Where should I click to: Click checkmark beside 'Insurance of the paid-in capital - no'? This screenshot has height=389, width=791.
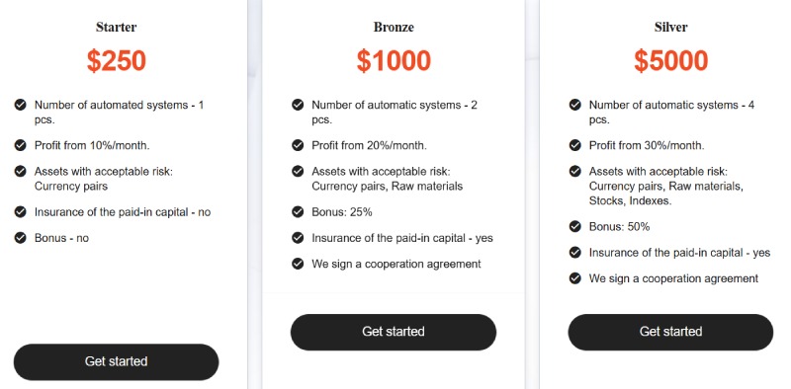tap(20, 211)
